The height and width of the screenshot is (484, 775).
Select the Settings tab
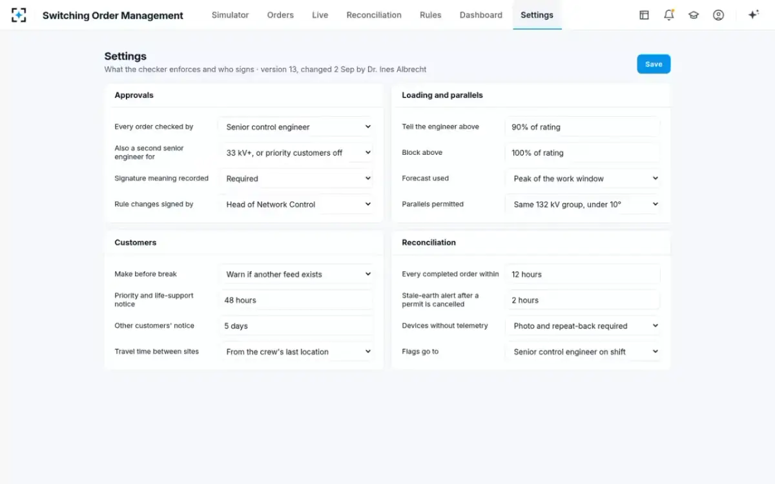(537, 15)
